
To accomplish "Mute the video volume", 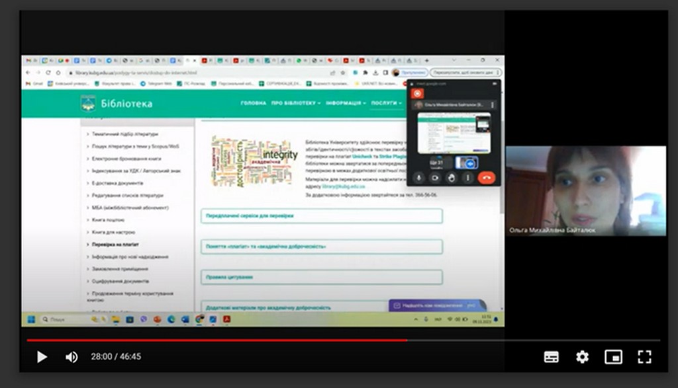I will (x=72, y=357).
